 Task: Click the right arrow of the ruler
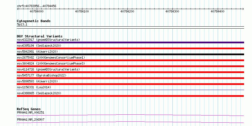tap(243, 9)
